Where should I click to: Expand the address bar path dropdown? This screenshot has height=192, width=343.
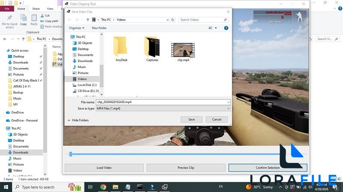click(168, 20)
